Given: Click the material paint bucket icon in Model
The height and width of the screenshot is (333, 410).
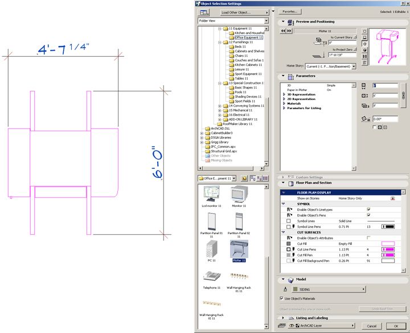Looking at the screenshot, I should coord(285,289).
